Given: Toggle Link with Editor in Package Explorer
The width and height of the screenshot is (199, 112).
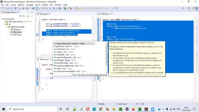Looking at the screenshot, I should coord(24,16).
